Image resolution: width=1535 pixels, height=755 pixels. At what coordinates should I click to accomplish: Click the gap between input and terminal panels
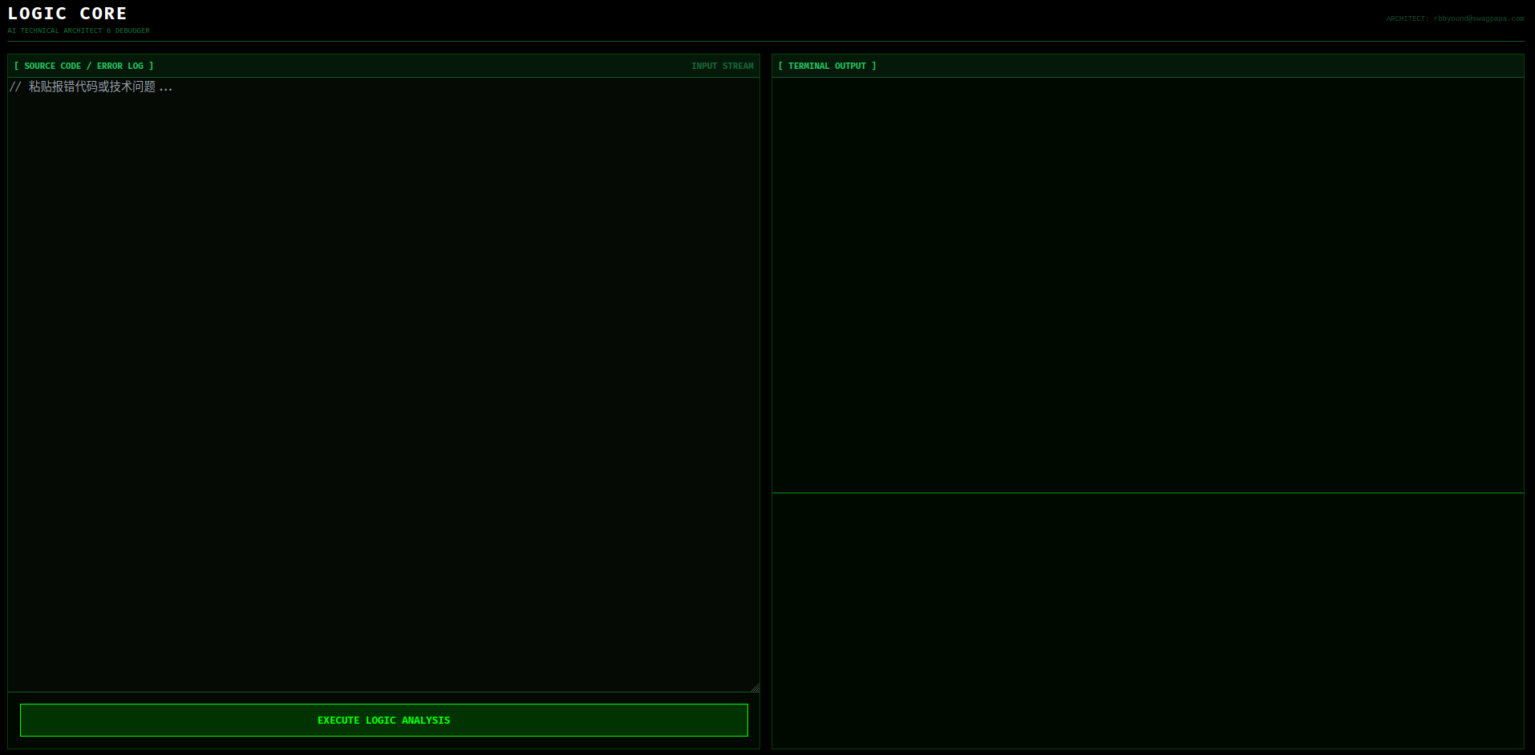[766, 401]
